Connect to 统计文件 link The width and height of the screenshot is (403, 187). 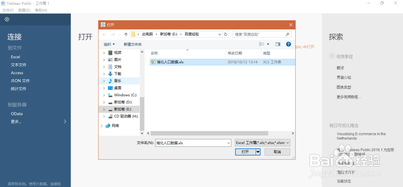(x=19, y=89)
